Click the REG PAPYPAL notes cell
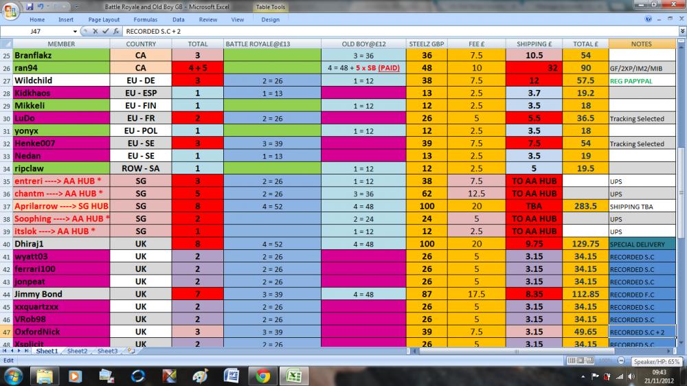This screenshot has height=386, width=687. point(642,80)
